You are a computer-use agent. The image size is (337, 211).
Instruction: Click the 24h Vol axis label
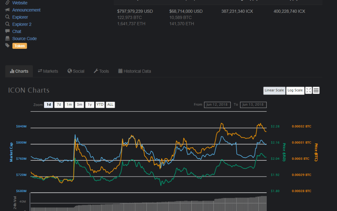coord(15,203)
